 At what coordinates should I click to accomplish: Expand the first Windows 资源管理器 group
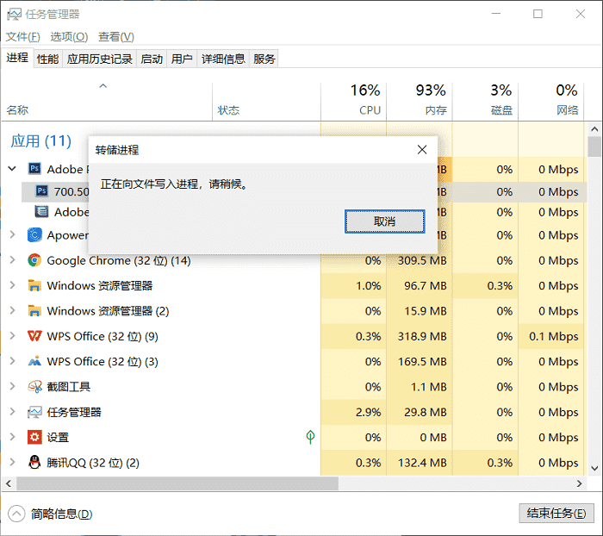coord(12,285)
